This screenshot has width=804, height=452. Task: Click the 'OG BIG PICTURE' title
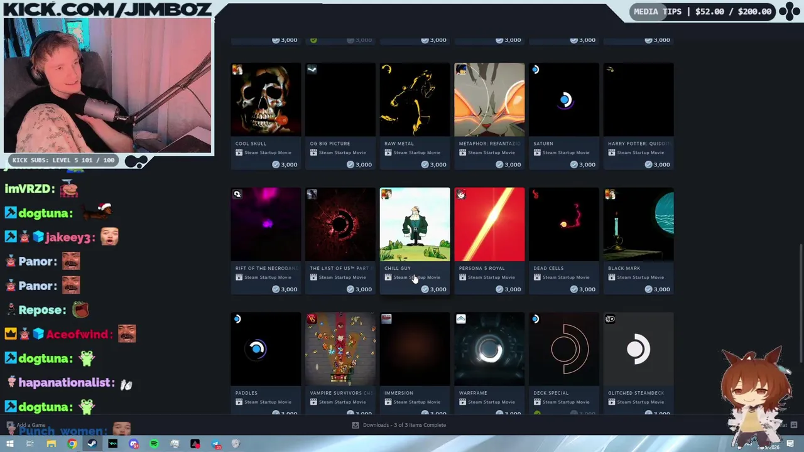click(330, 144)
